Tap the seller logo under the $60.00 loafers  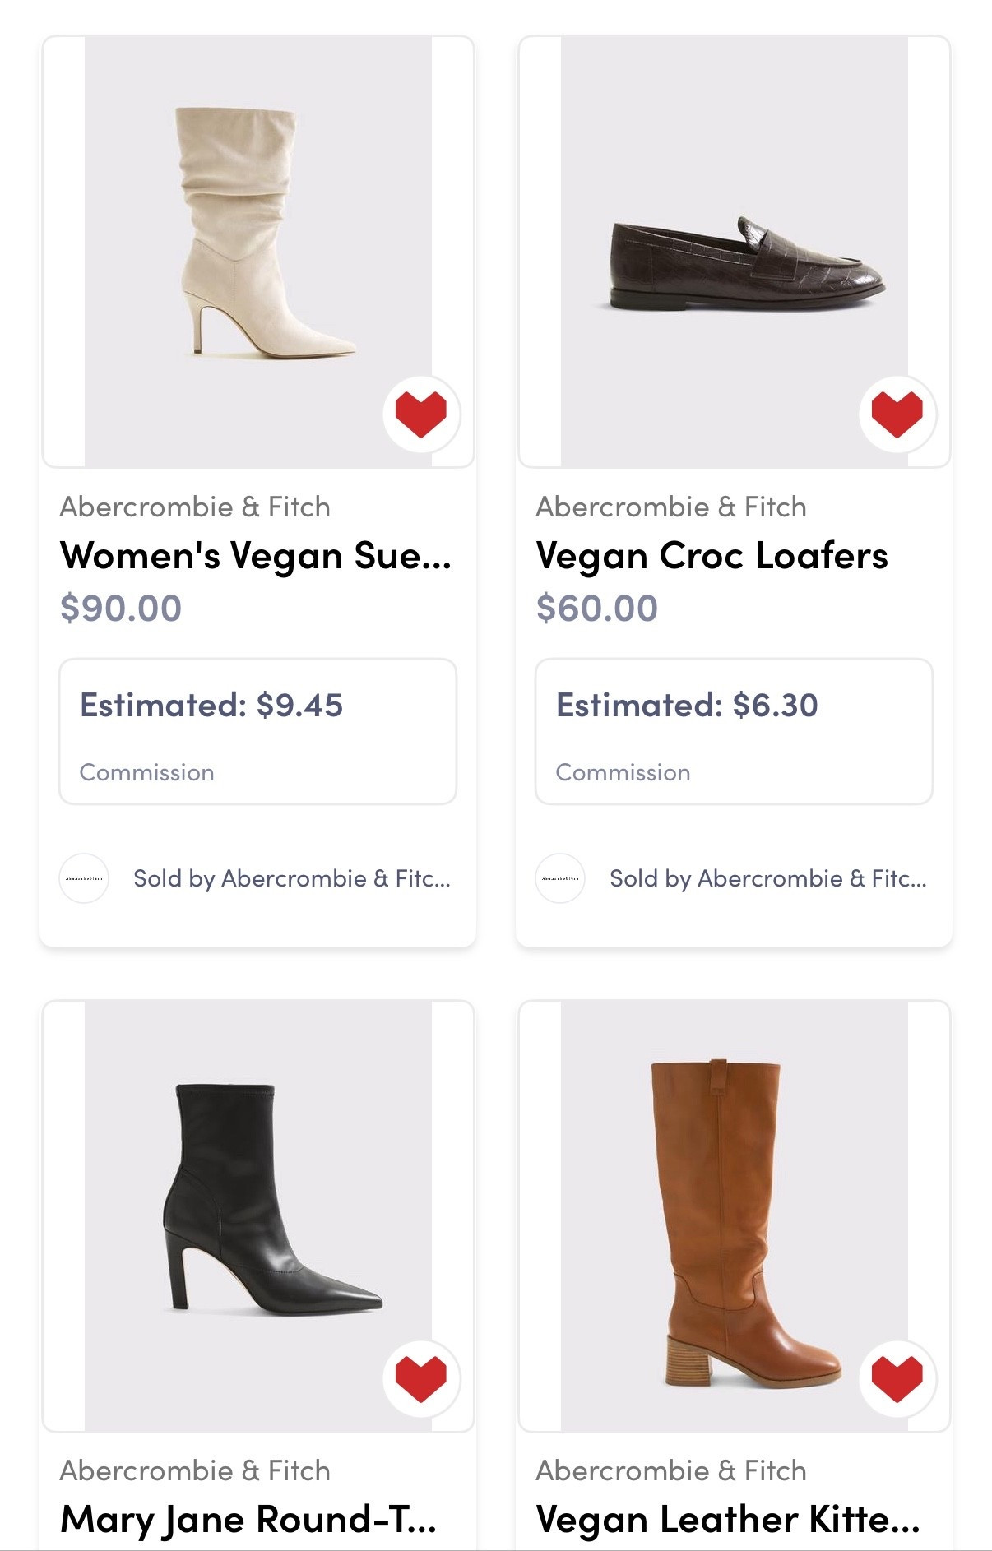(560, 878)
